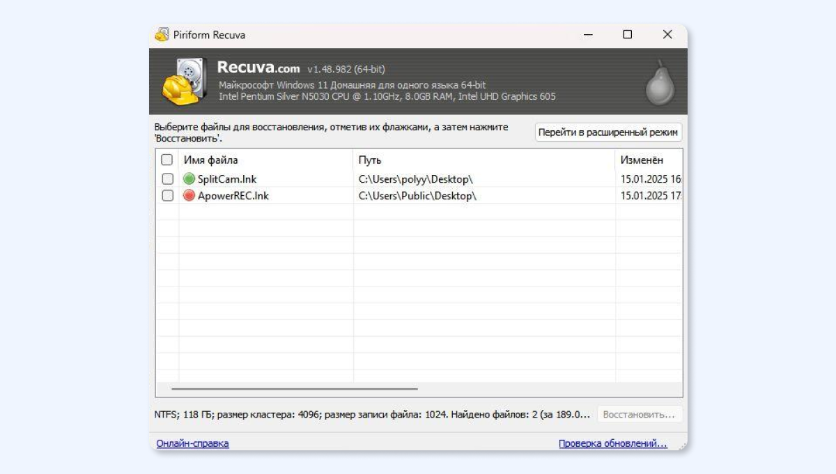Open the Онлайн-справка link
Screen dimensions: 836x474
click(192, 443)
